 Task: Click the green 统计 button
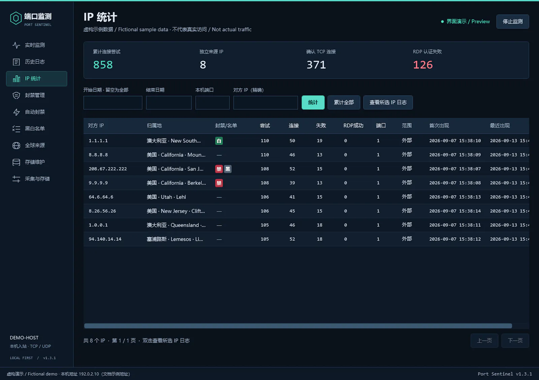click(313, 103)
